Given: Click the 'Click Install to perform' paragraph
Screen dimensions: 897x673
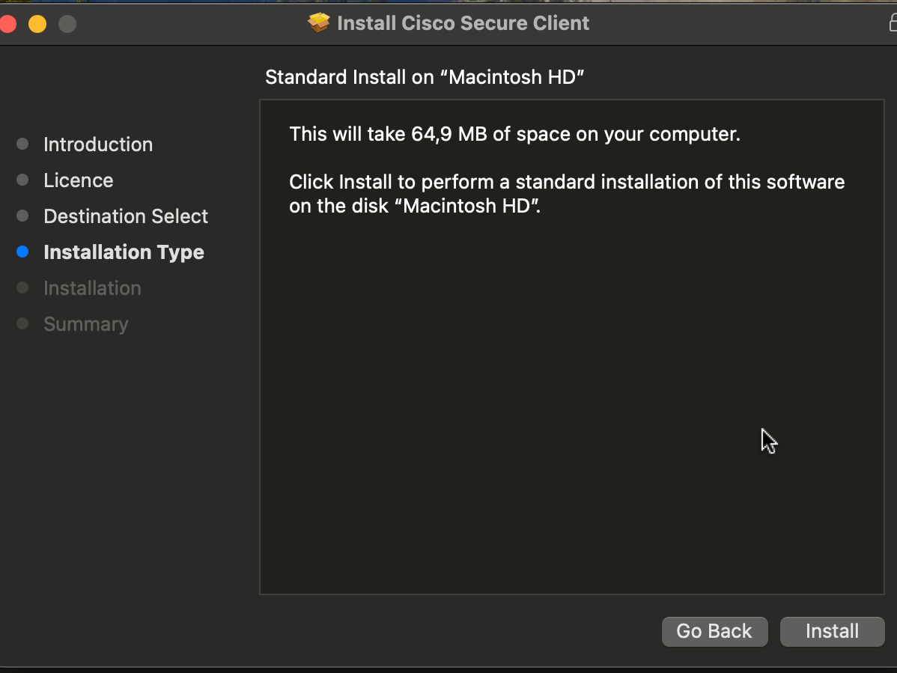Looking at the screenshot, I should click(x=567, y=194).
